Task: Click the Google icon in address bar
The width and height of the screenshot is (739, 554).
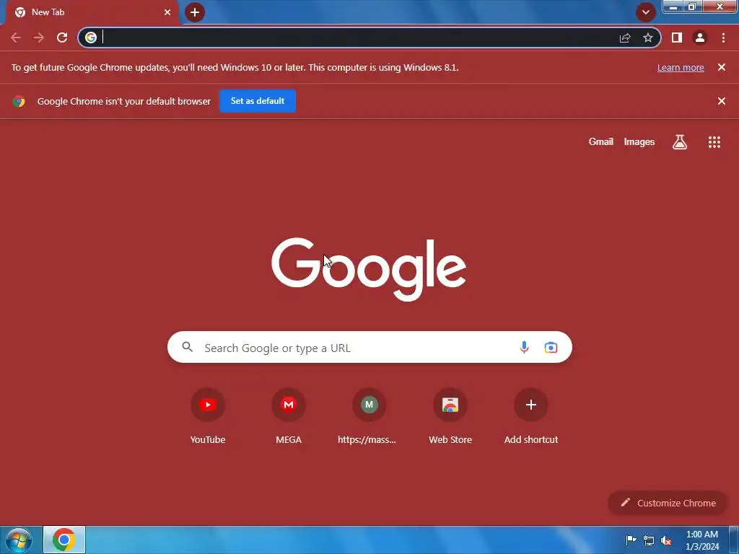Action: [91, 38]
